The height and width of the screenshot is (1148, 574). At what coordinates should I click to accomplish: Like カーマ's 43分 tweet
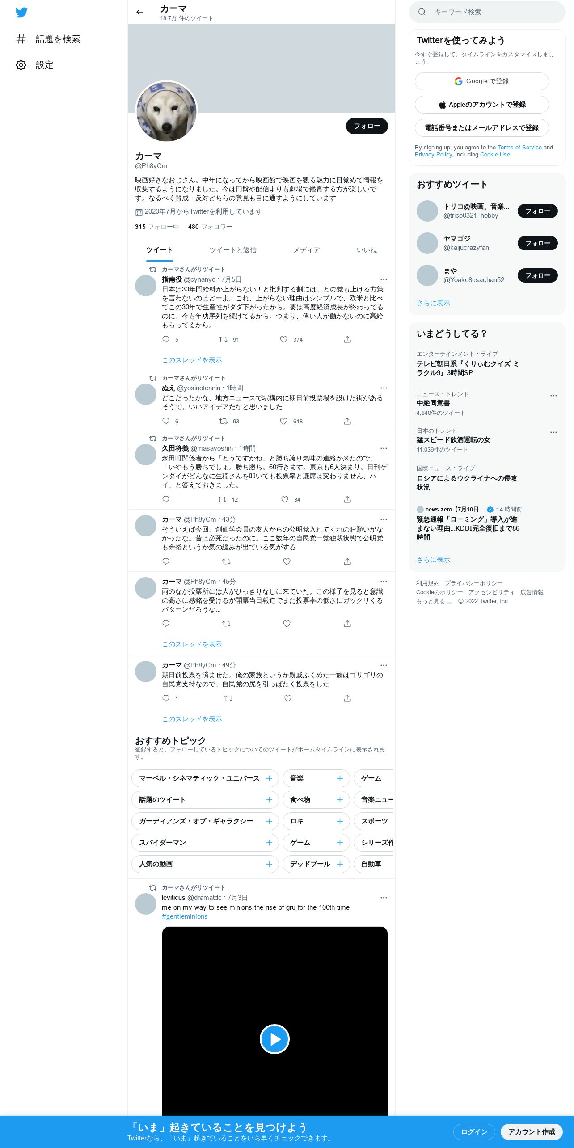click(287, 561)
